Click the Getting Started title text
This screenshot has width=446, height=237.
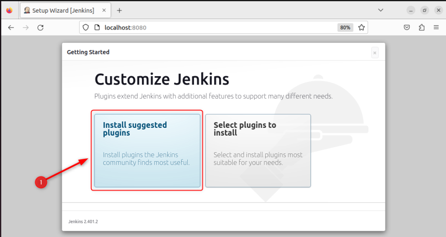[88, 52]
